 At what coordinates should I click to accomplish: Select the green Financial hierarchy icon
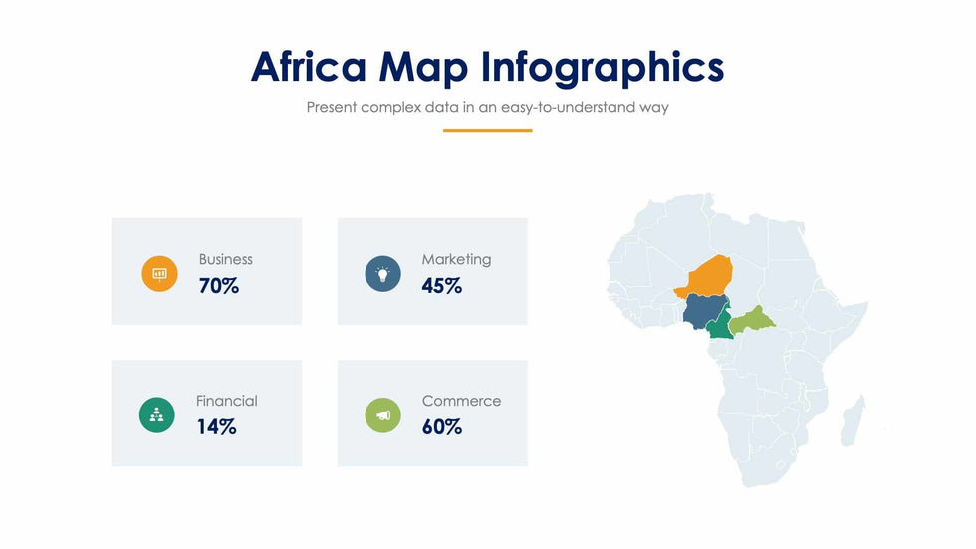coord(156,414)
